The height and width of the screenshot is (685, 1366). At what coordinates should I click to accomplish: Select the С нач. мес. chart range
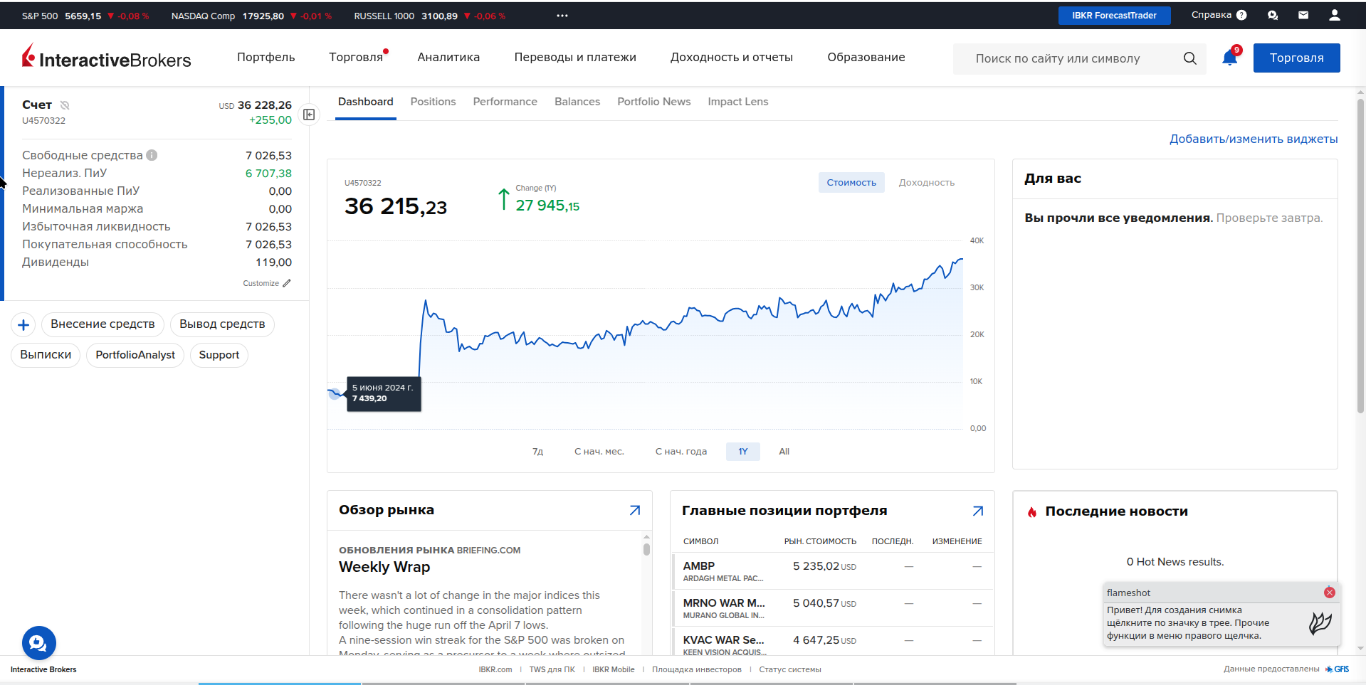click(599, 452)
